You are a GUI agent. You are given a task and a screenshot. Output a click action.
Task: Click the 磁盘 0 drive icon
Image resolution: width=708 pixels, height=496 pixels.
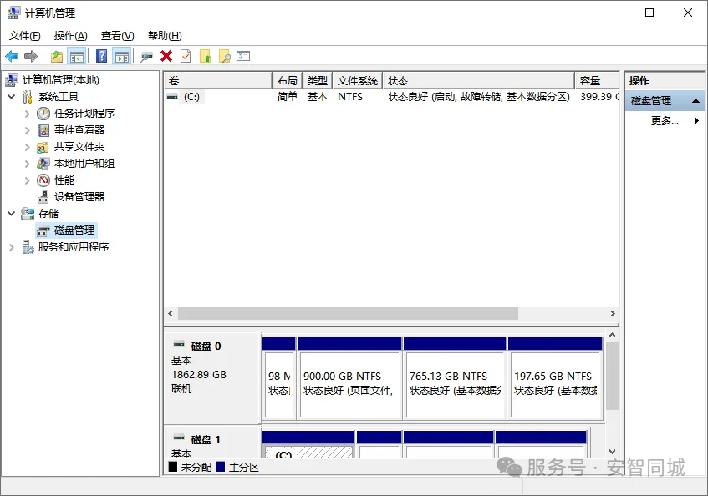point(179,344)
